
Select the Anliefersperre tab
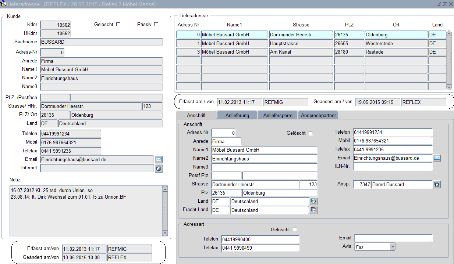click(278, 115)
